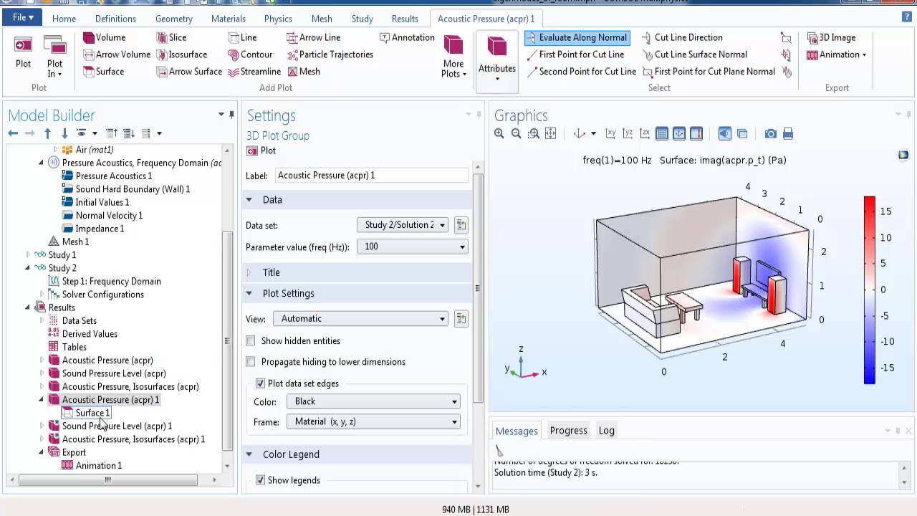Add a Streamline plot
Image resolution: width=917 pixels, height=516 pixels.
[x=254, y=72]
